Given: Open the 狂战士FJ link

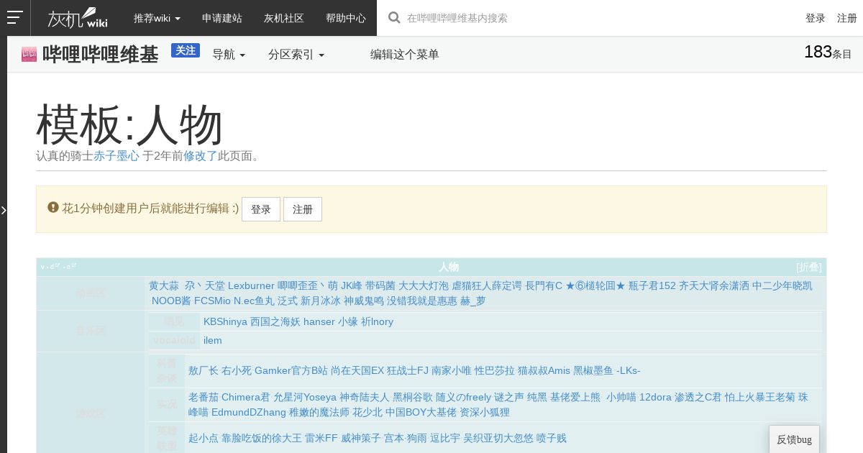Looking at the screenshot, I should [x=408, y=370].
